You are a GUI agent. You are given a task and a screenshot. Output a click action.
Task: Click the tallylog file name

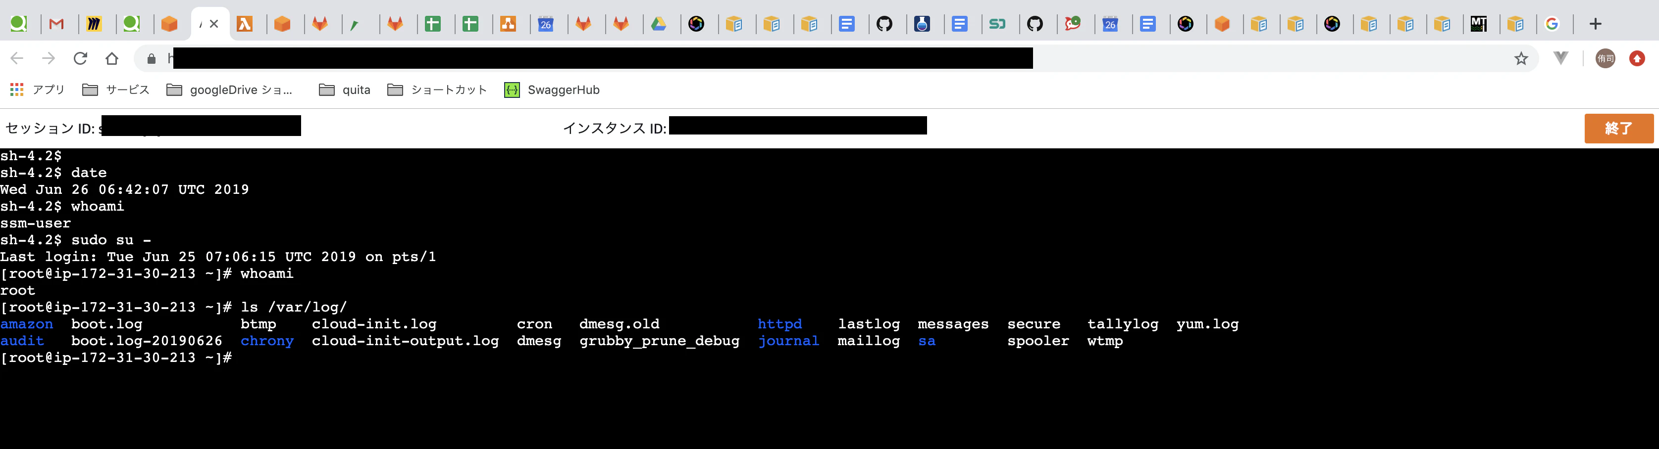pos(1123,323)
